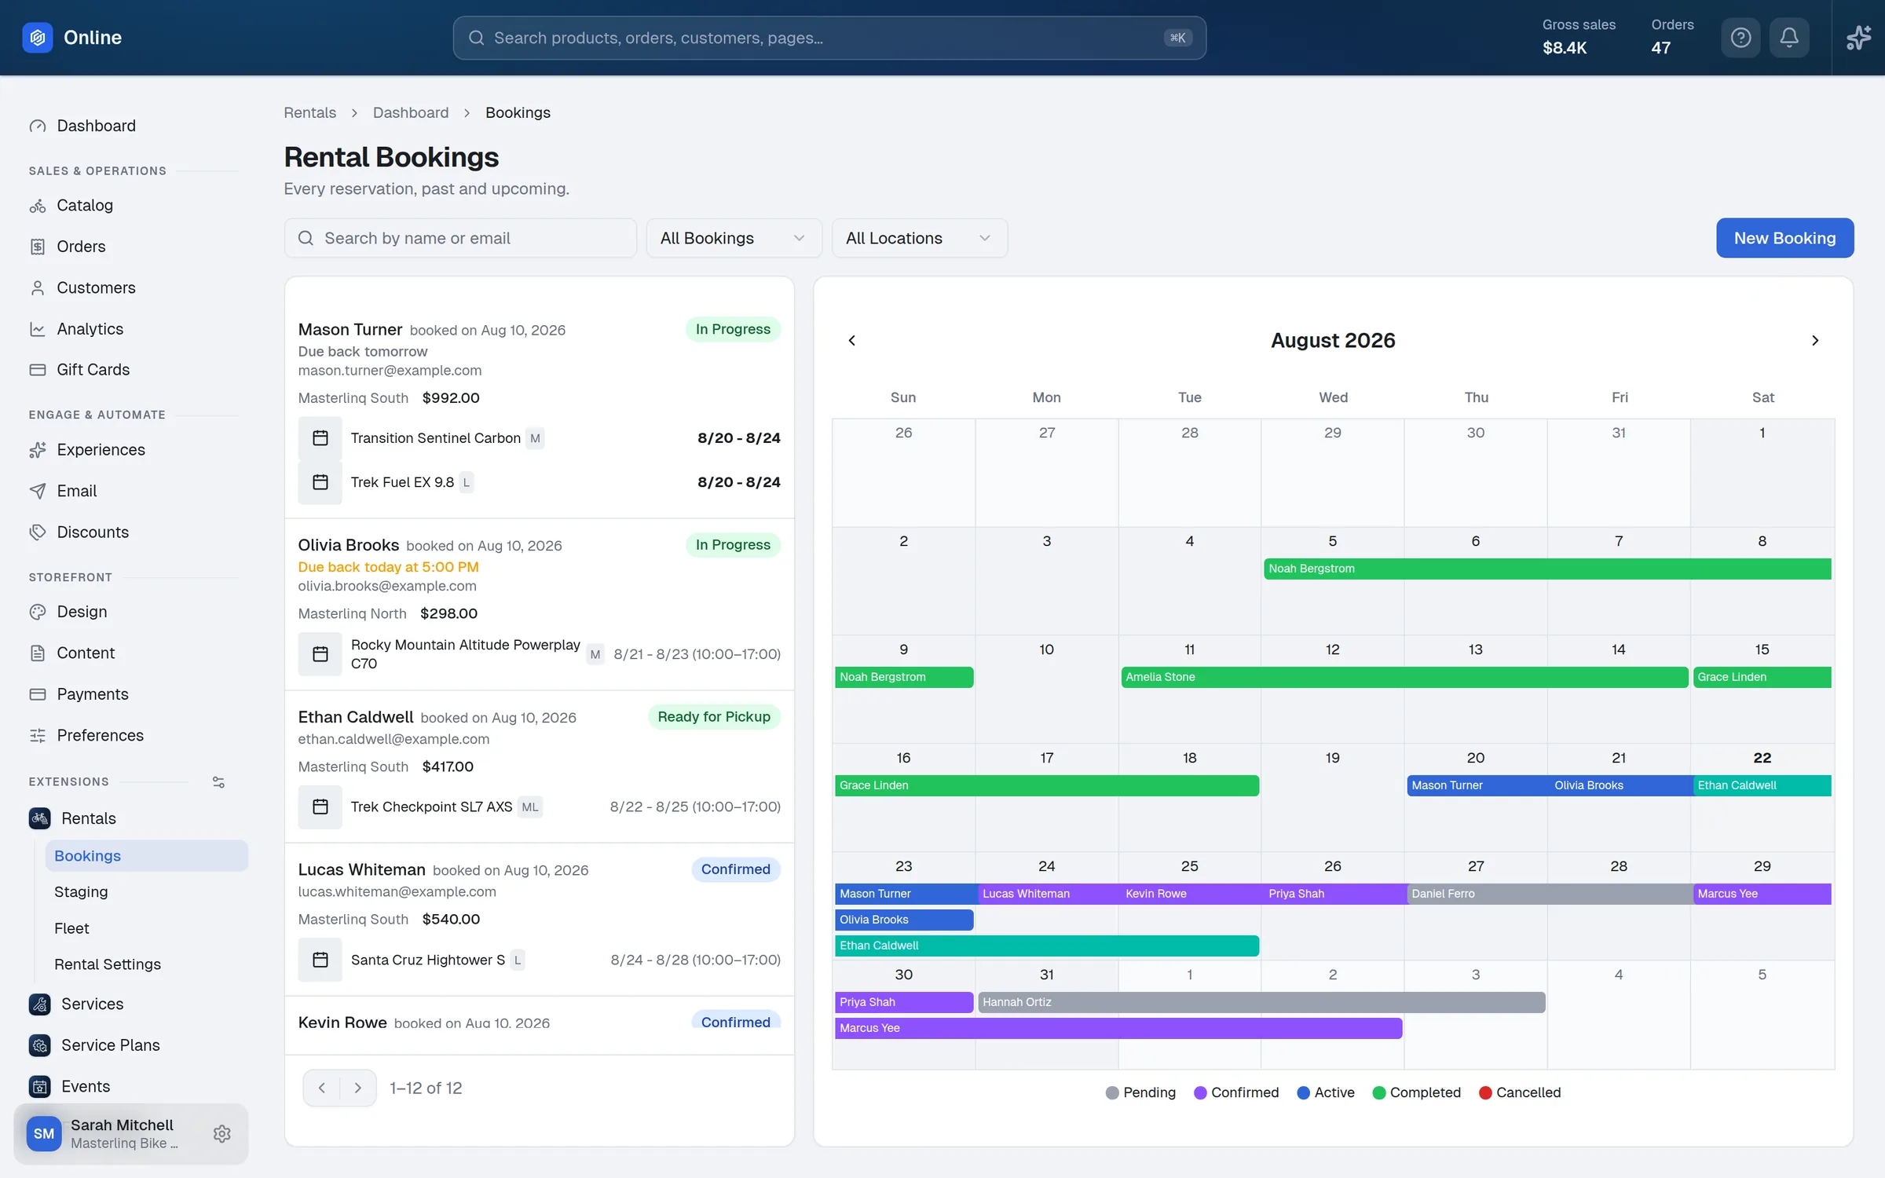Focus the global search products field
The height and width of the screenshot is (1178, 1885).
(x=829, y=38)
